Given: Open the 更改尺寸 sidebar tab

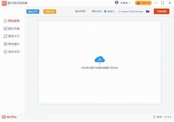Looking at the screenshot, I should pos(12,36).
